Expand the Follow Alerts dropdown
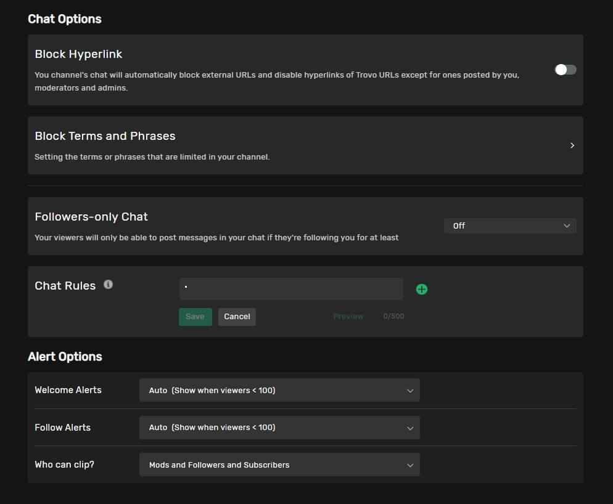613x504 pixels. 279,428
